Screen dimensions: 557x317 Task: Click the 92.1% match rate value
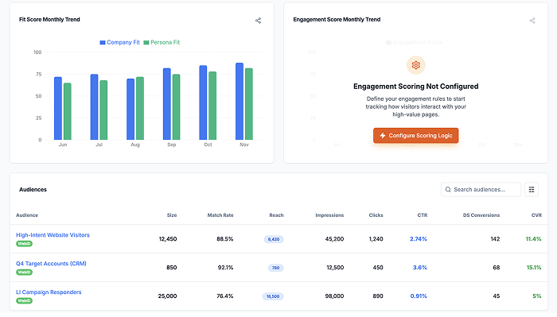coord(225,268)
